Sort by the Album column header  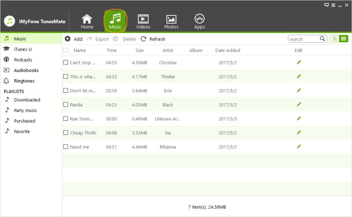196,50
